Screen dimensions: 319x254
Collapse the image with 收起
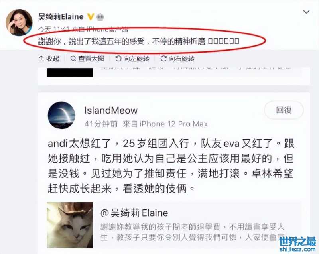pos(49,59)
